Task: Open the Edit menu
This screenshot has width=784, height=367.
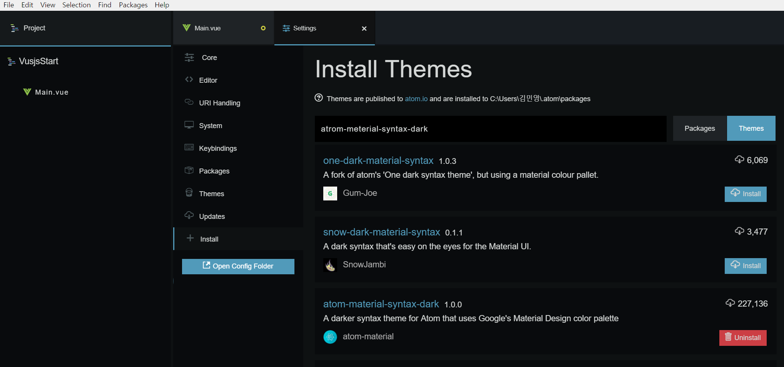Action: (x=27, y=5)
